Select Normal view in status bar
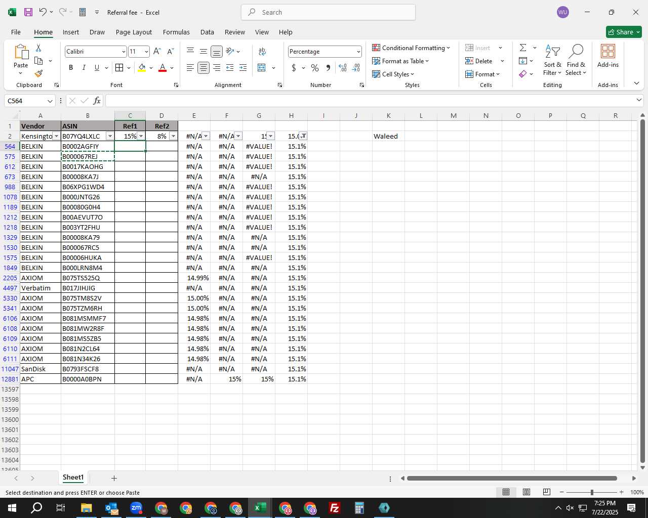The width and height of the screenshot is (648, 518). coord(506,492)
